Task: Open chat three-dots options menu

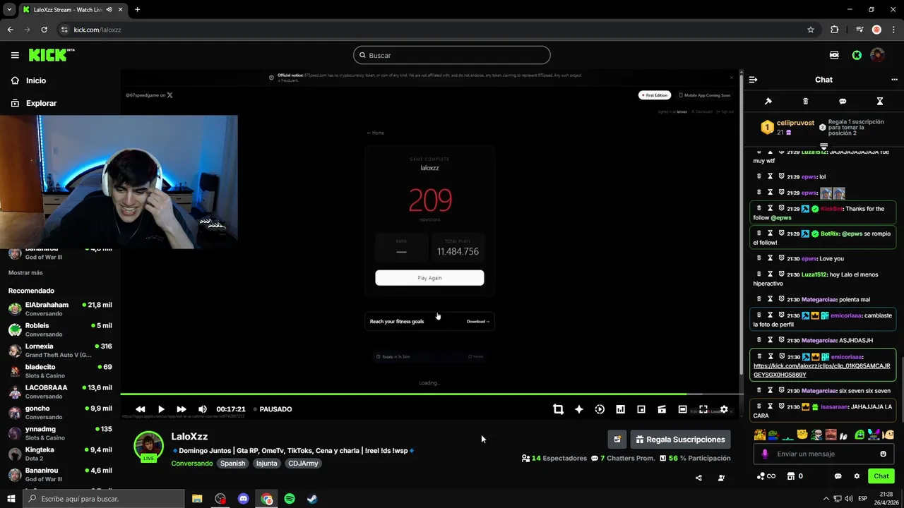Action: (894, 80)
